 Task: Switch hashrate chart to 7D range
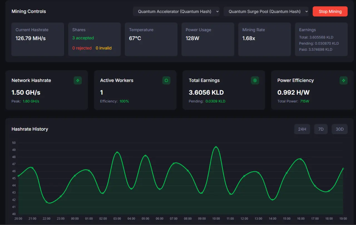pyautogui.click(x=321, y=129)
